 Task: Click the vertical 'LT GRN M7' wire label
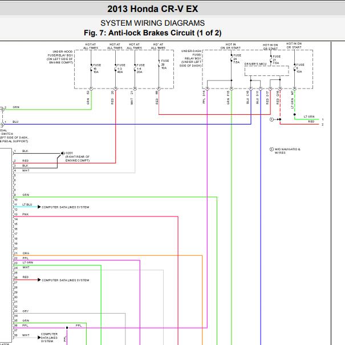(292, 100)
